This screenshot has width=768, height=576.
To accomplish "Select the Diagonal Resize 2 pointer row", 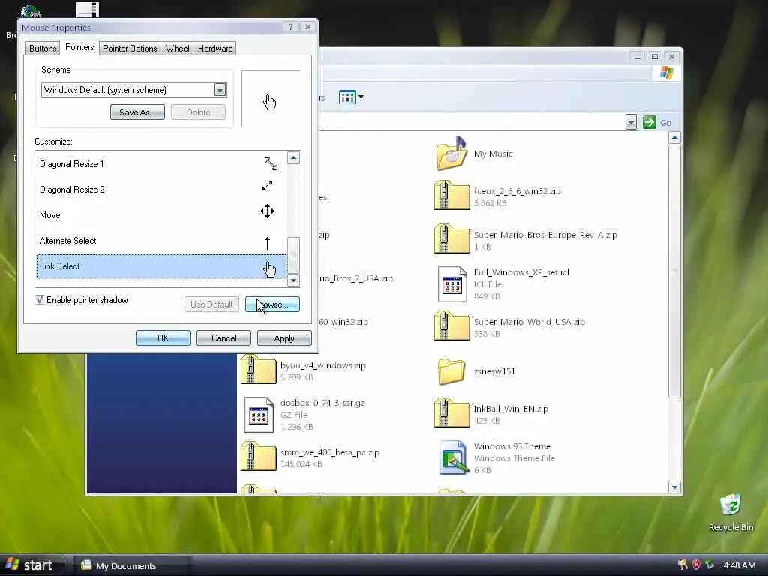I will [161, 190].
